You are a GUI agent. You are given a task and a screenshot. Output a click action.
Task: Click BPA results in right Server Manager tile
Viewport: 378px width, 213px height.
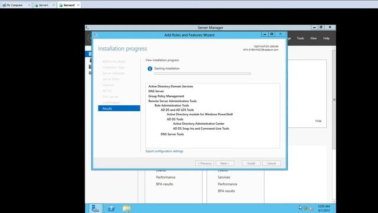coord(226,191)
